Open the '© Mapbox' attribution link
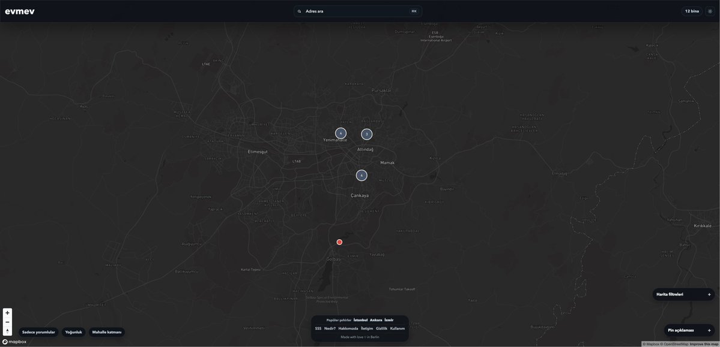Screen dimensions: 720x347 [651, 344]
